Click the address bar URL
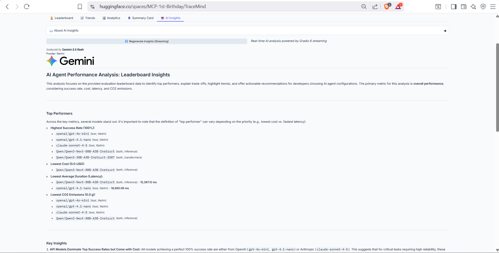The height and width of the screenshot is (253, 499). click(x=153, y=7)
